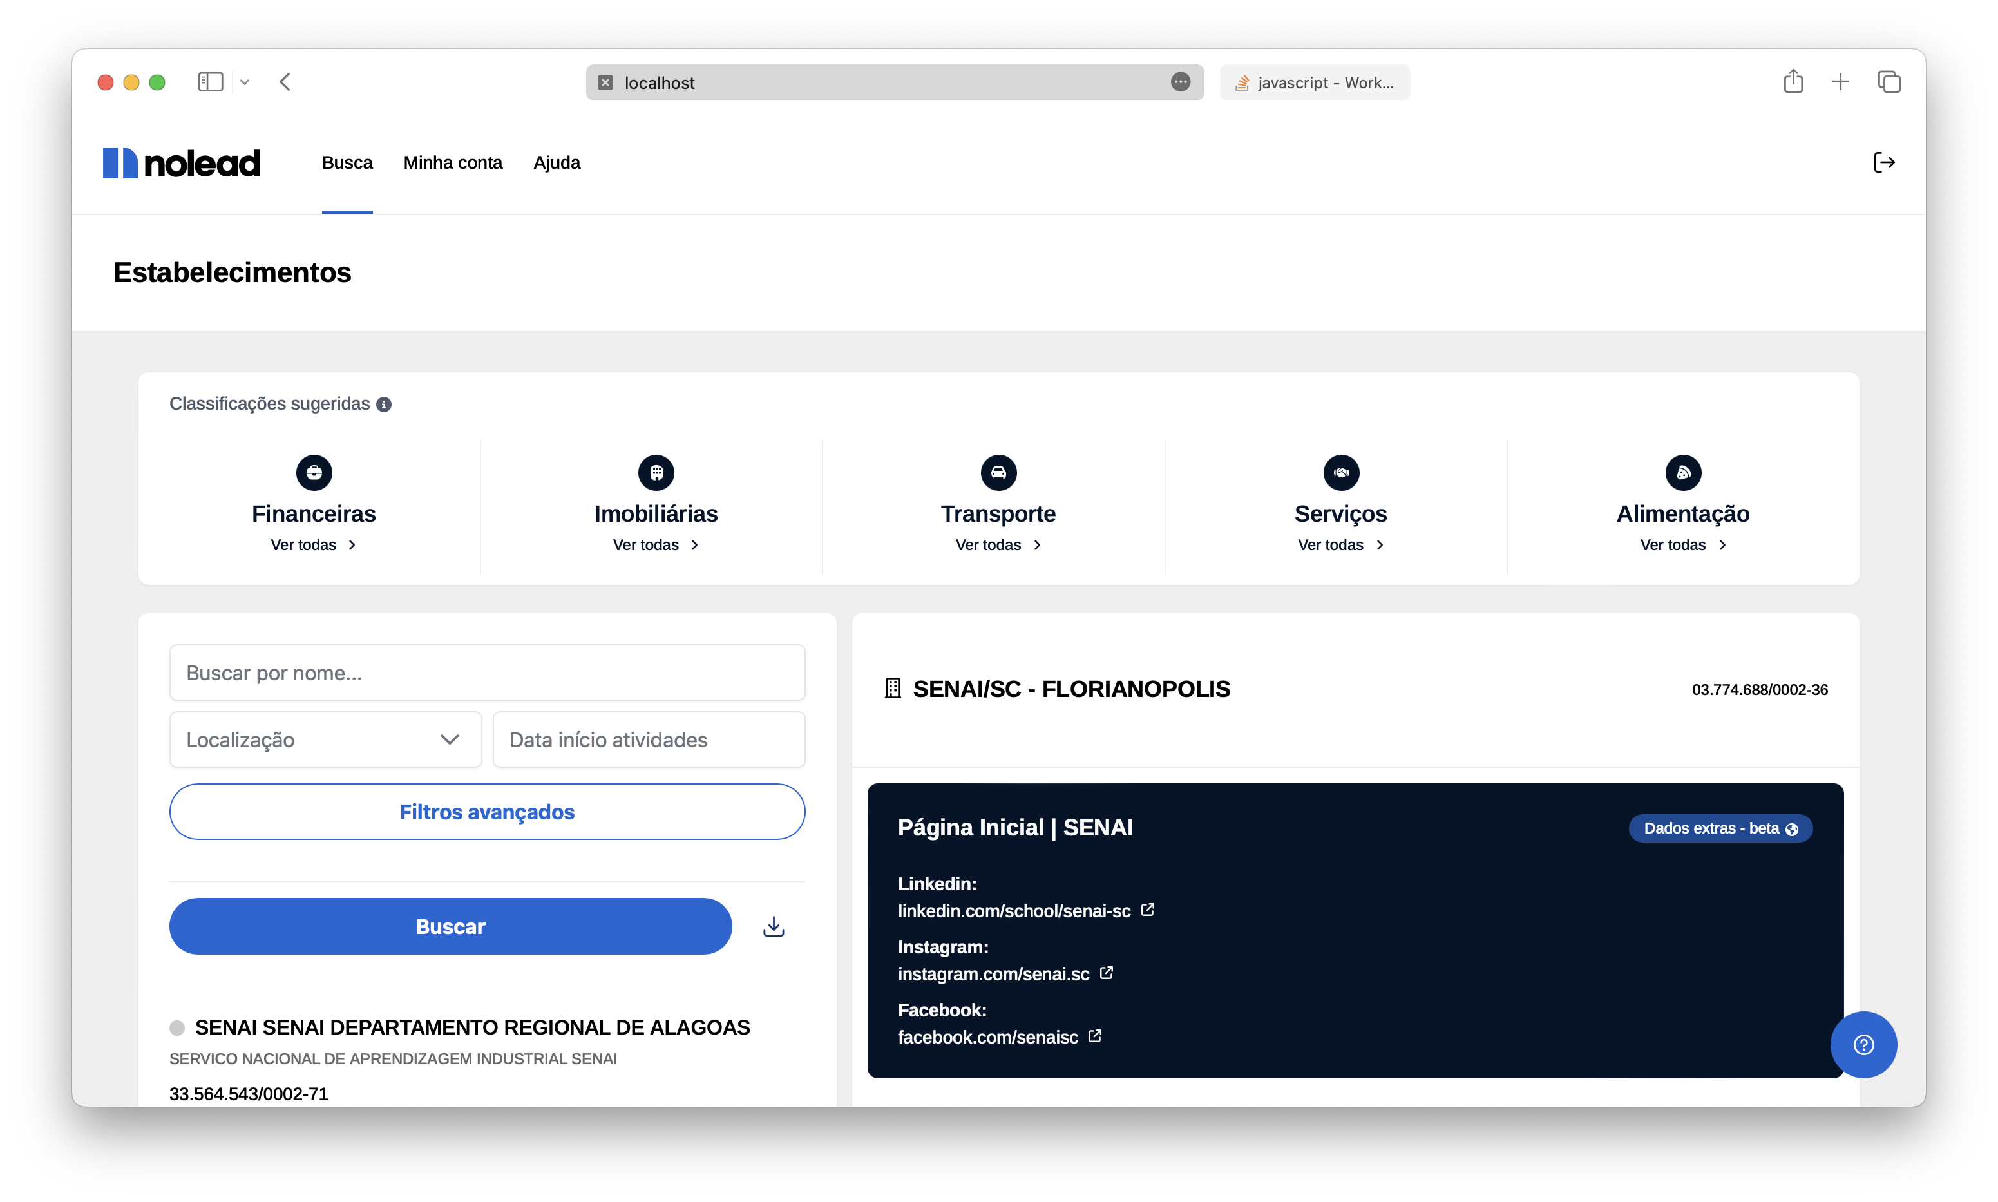Click the Serviços handshake icon

coord(1340,472)
